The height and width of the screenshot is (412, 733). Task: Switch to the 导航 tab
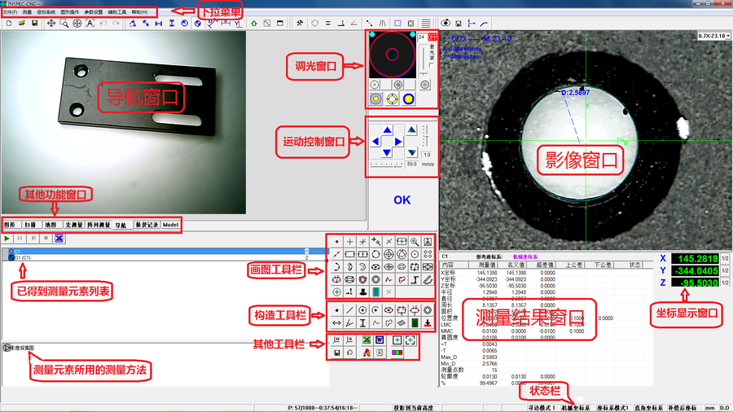[x=120, y=225]
